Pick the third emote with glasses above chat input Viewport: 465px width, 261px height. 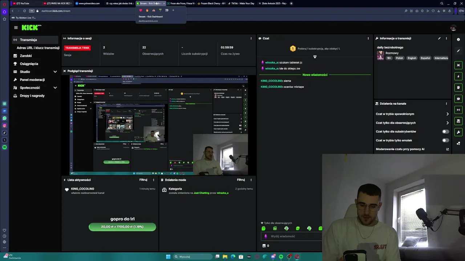click(286, 228)
